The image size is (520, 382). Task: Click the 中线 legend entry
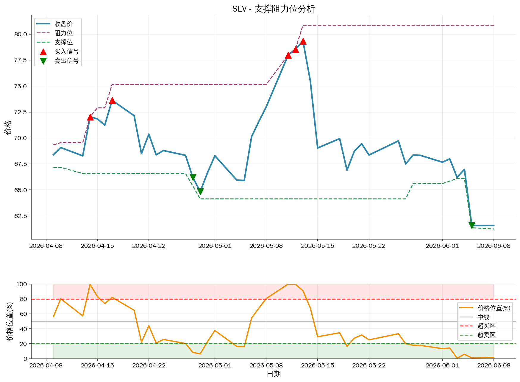(474, 317)
